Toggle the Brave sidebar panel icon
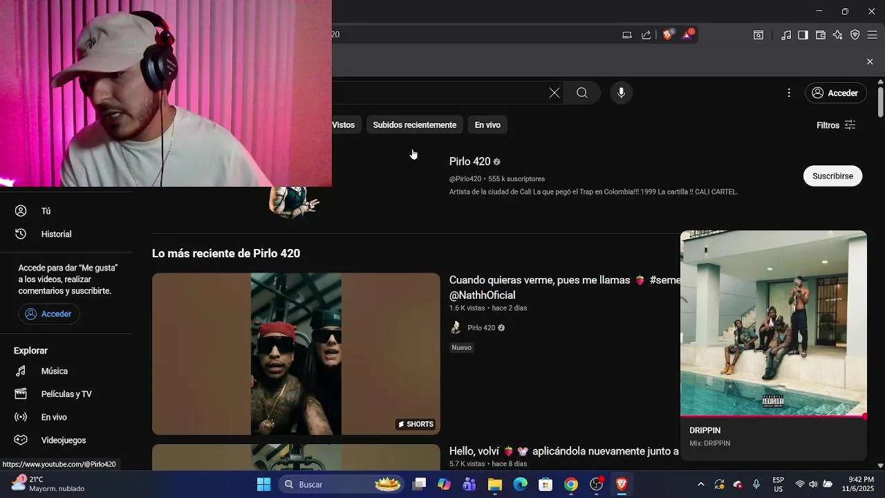The image size is (885, 498). (x=803, y=35)
